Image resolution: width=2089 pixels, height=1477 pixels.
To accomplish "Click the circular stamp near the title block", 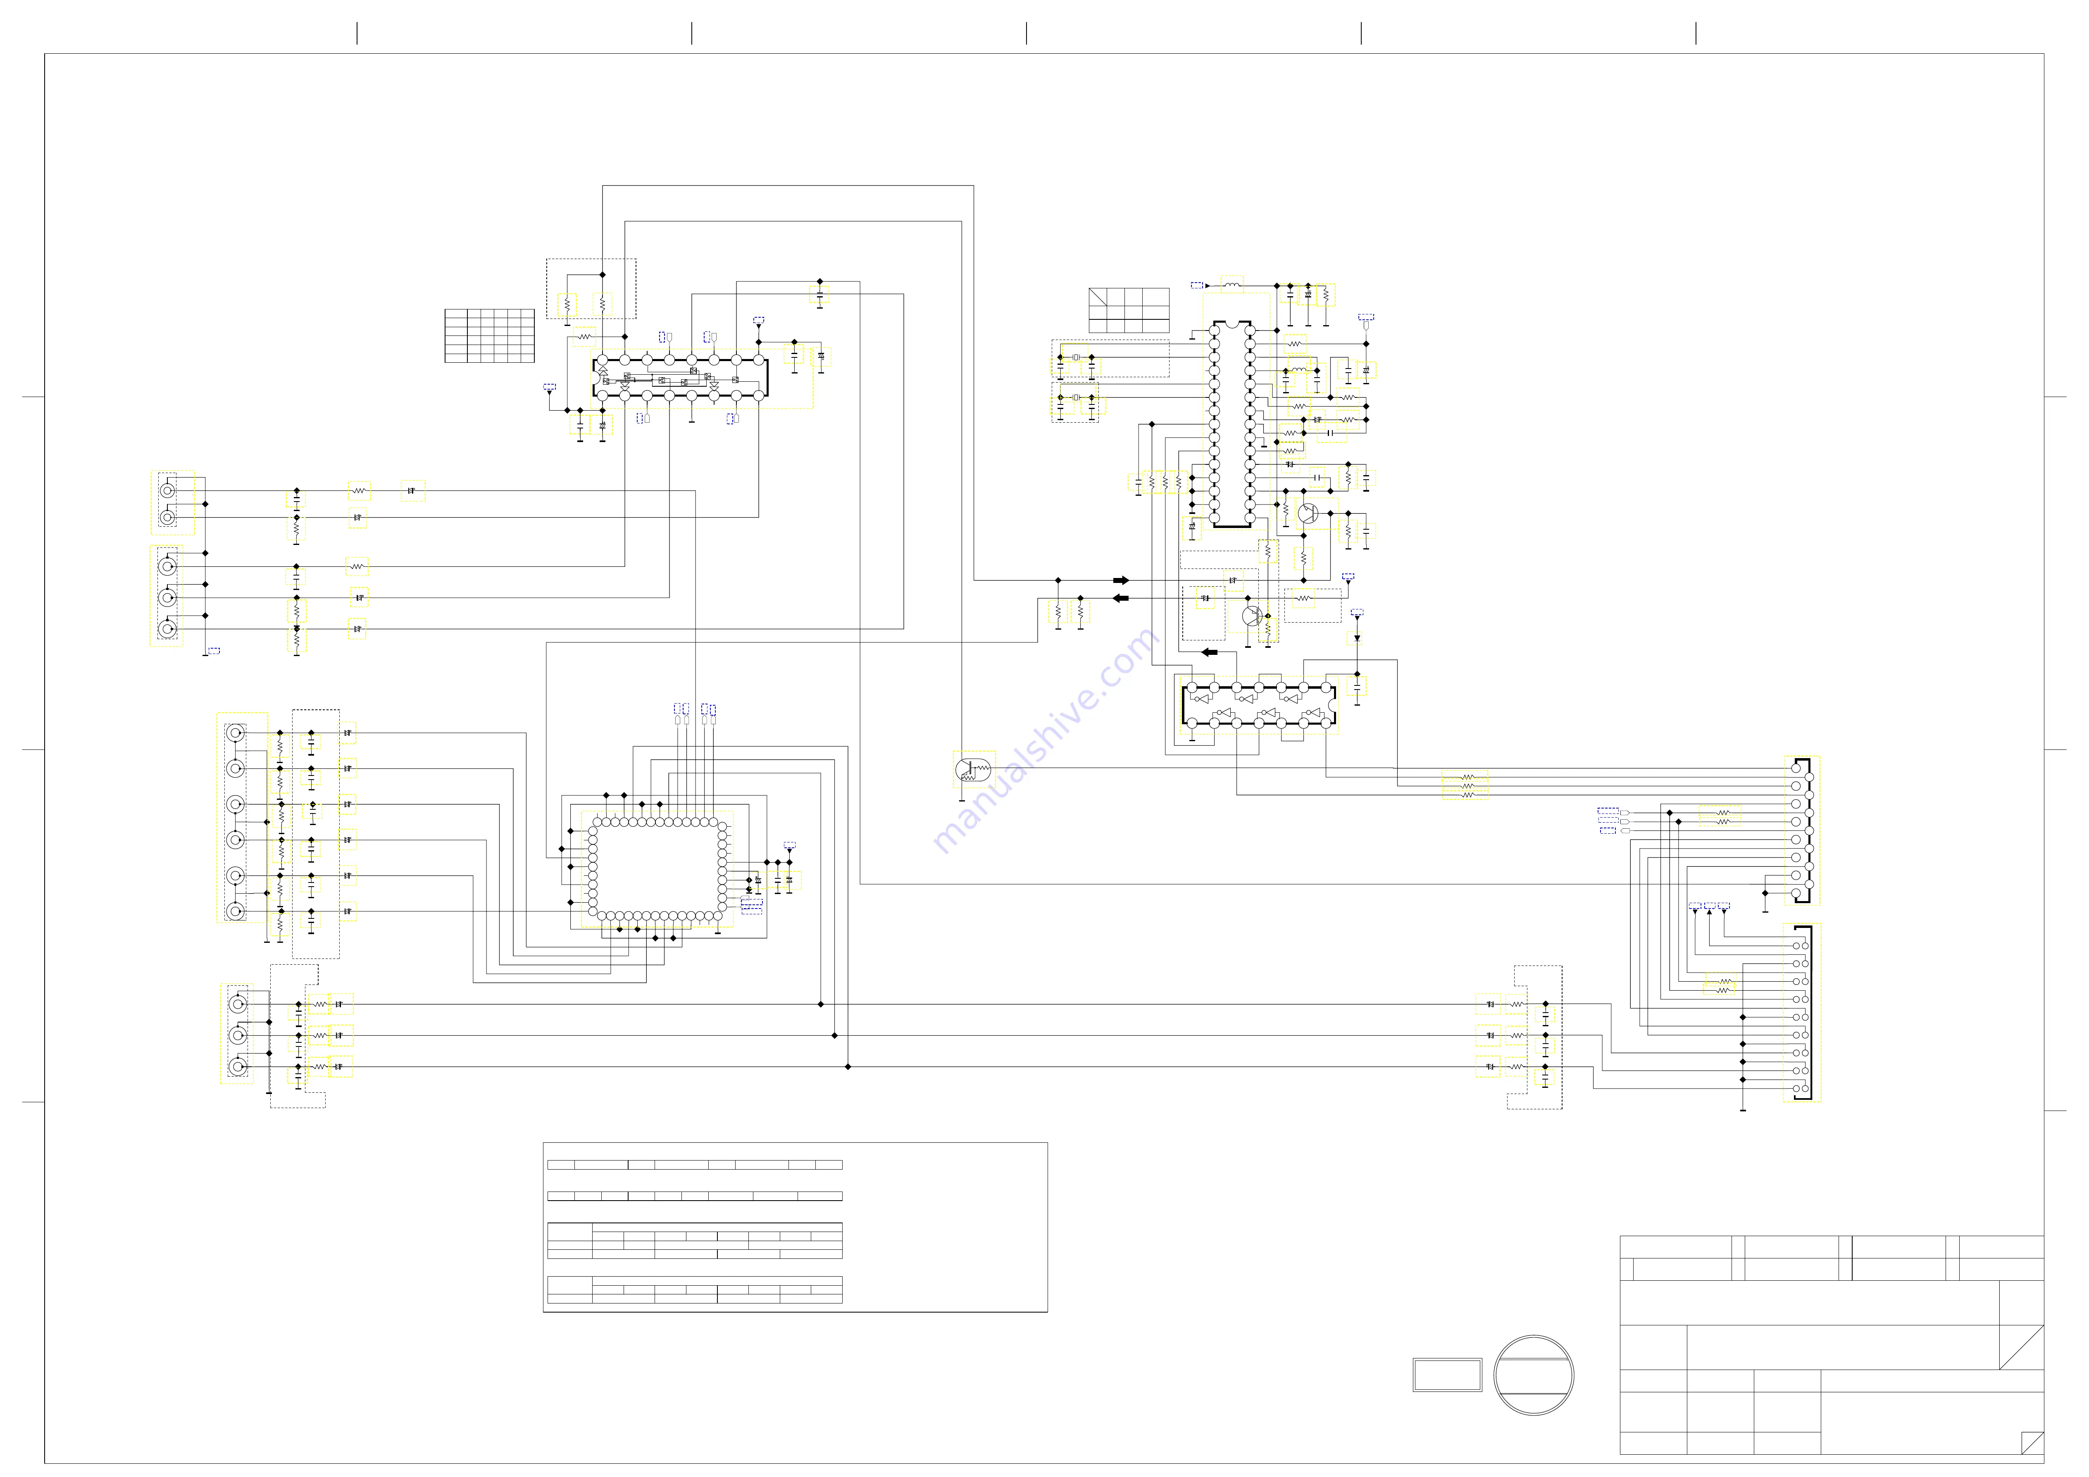I will [1534, 1375].
